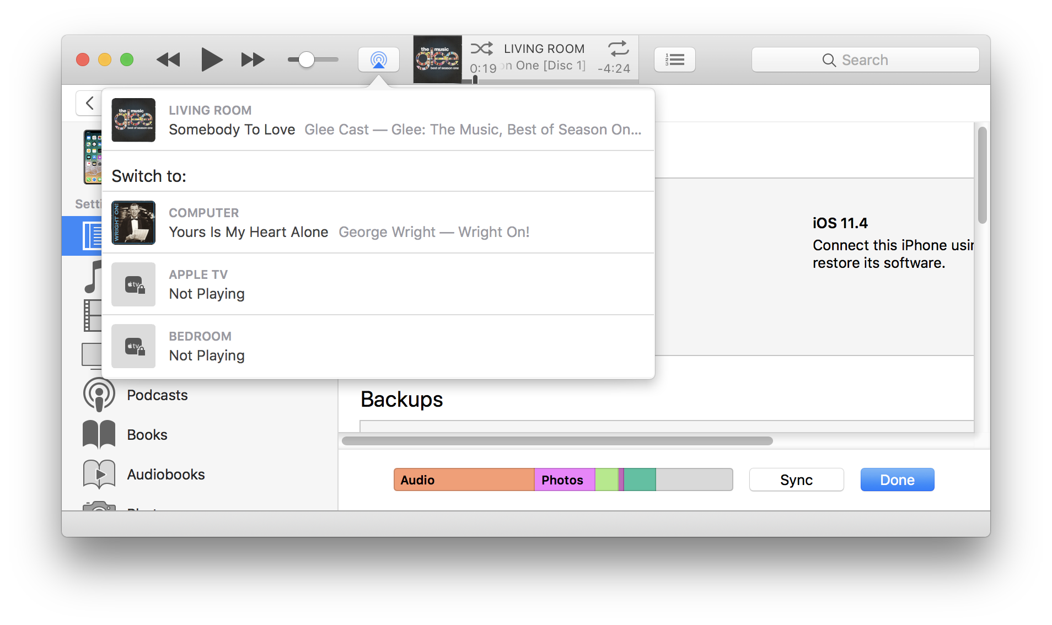This screenshot has height=625, width=1052.
Task: Click the elapsed time 0:19
Action: [x=483, y=68]
